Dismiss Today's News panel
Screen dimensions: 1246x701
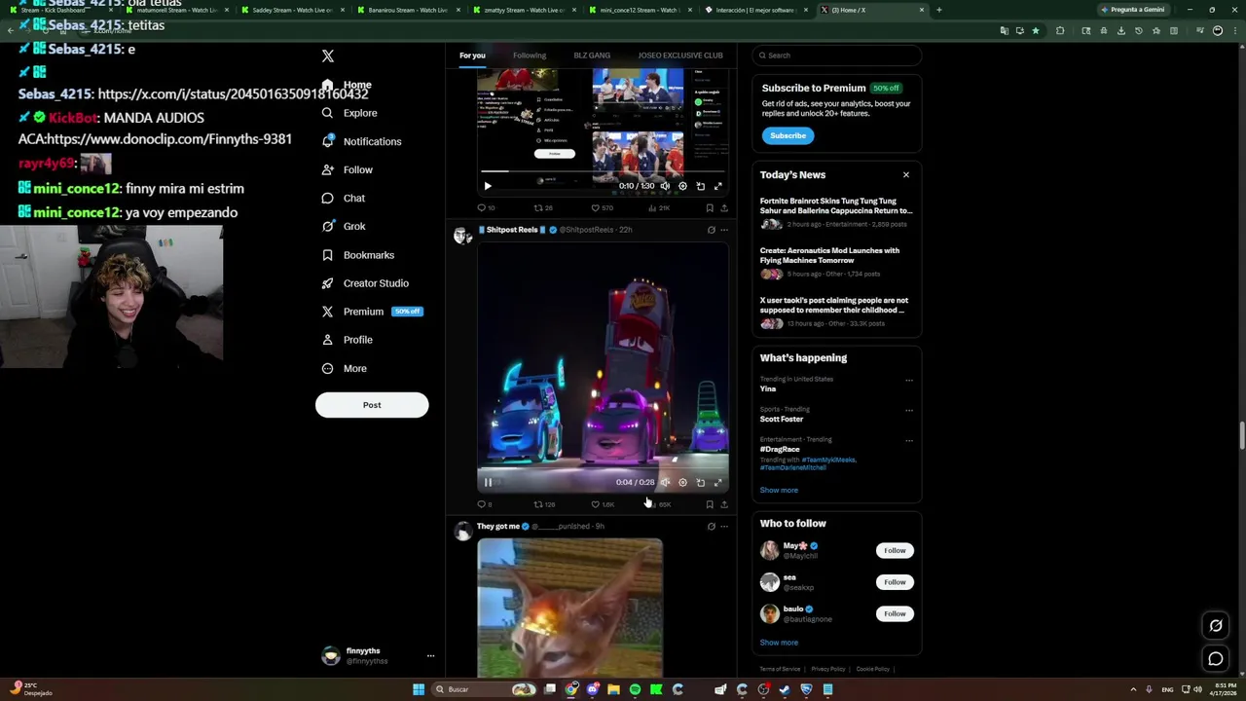point(905,175)
